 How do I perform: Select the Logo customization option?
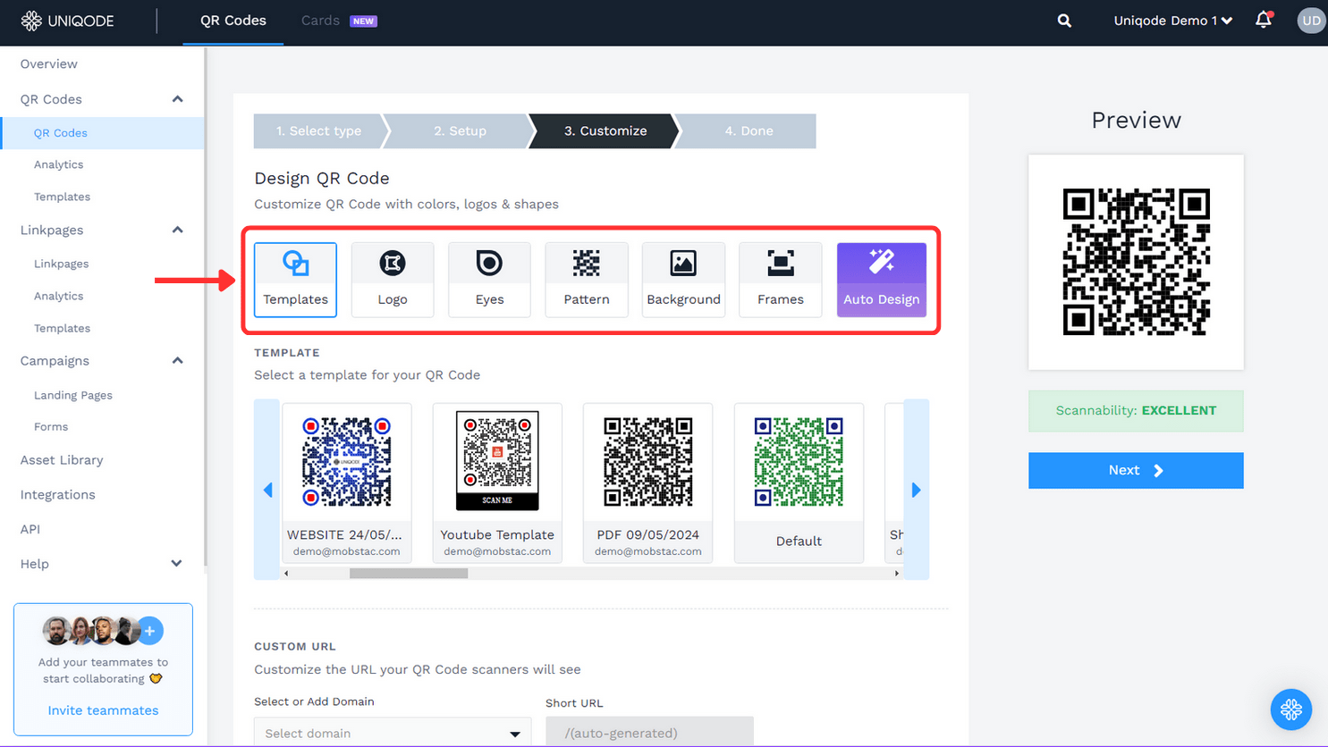pyautogui.click(x=392, y=279)
